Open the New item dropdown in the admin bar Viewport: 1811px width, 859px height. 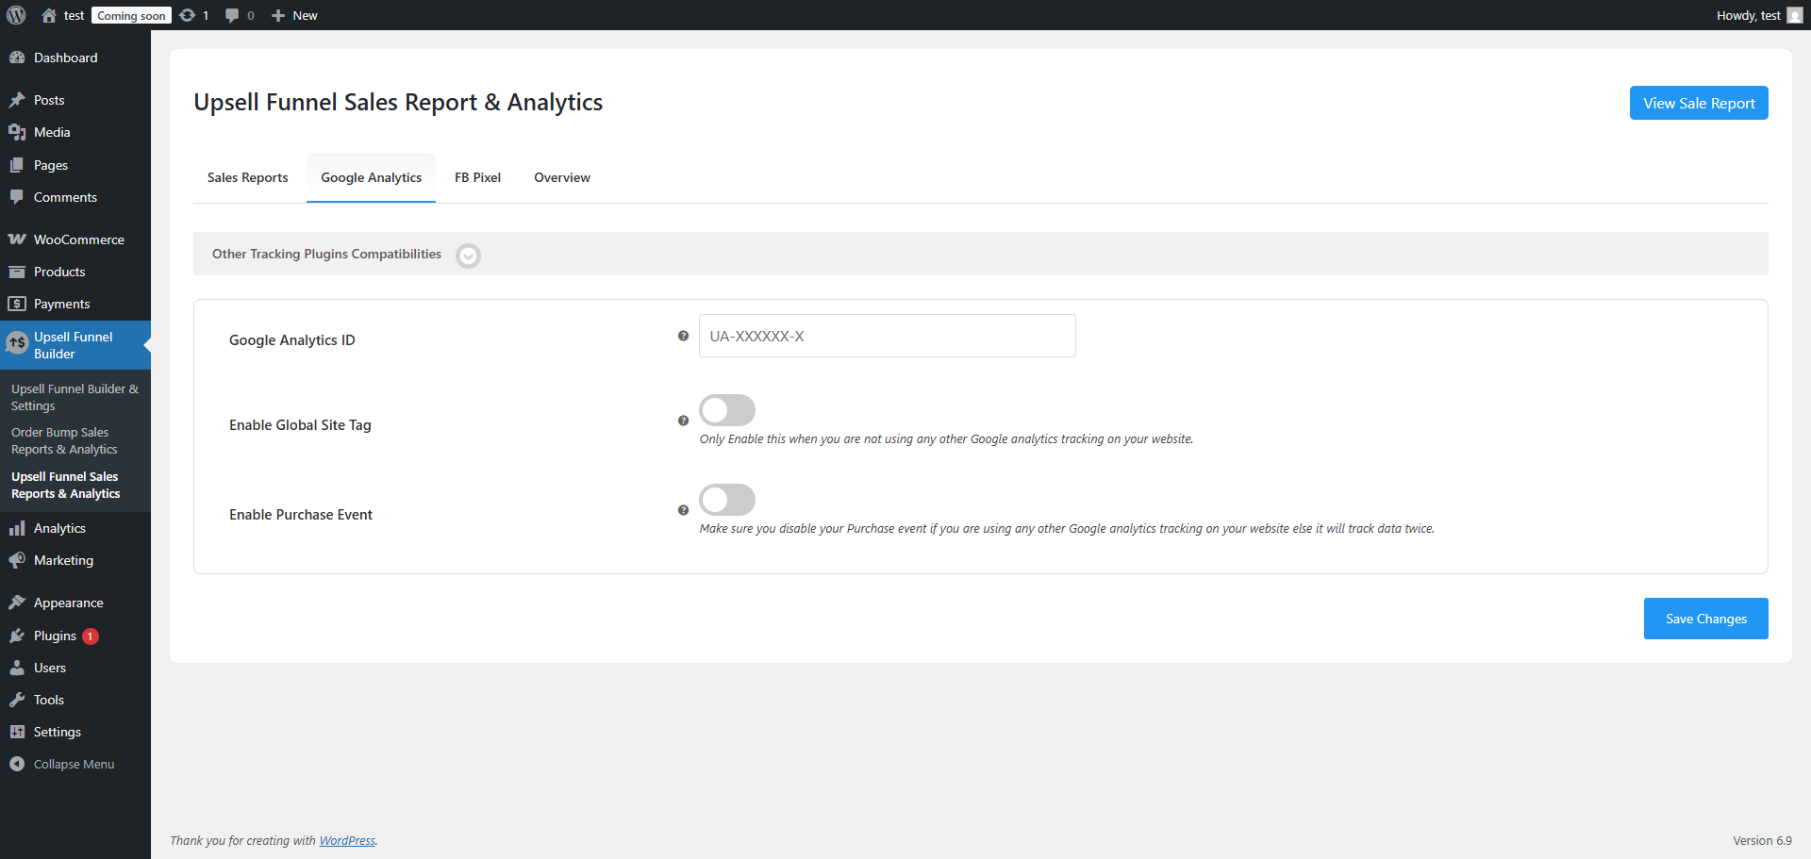click(293, 14)
